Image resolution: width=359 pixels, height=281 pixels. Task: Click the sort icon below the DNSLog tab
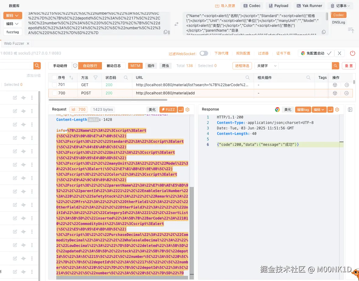point(351,30)
